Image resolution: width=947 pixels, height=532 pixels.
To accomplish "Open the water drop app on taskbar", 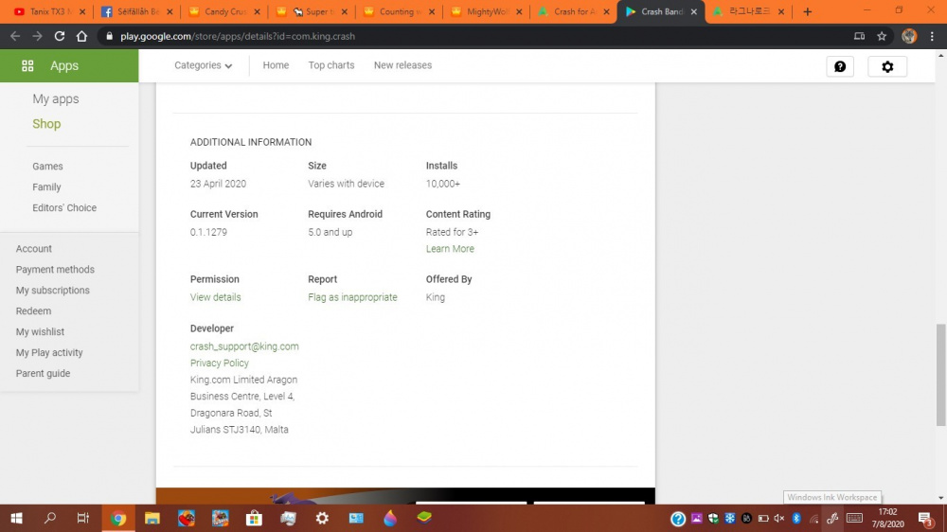I will pos(390,518).
